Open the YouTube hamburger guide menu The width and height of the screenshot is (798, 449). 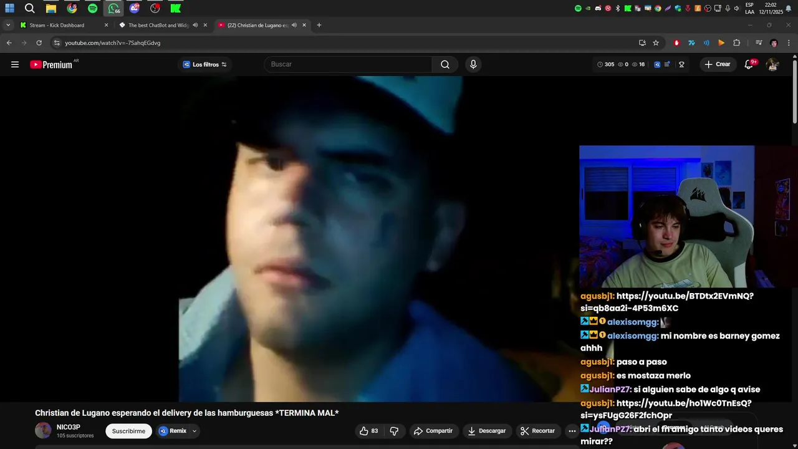tap(15, 64)
